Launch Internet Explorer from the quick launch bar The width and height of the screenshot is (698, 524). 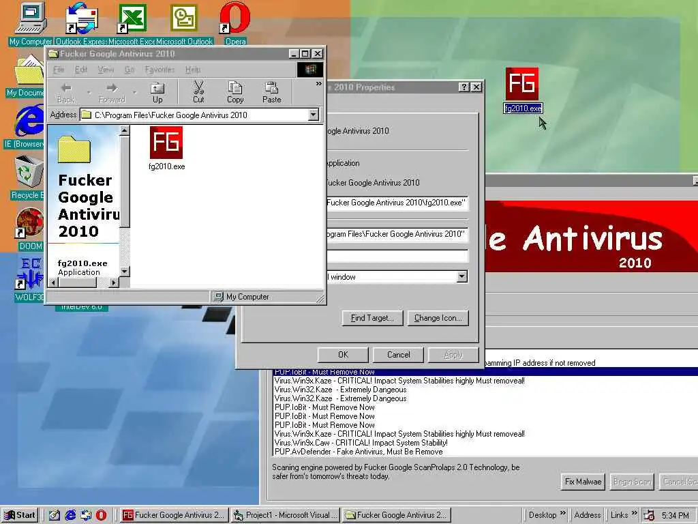(x=70, y=515)
